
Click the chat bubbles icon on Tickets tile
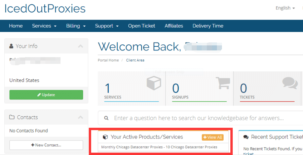(x=290, y=83)
